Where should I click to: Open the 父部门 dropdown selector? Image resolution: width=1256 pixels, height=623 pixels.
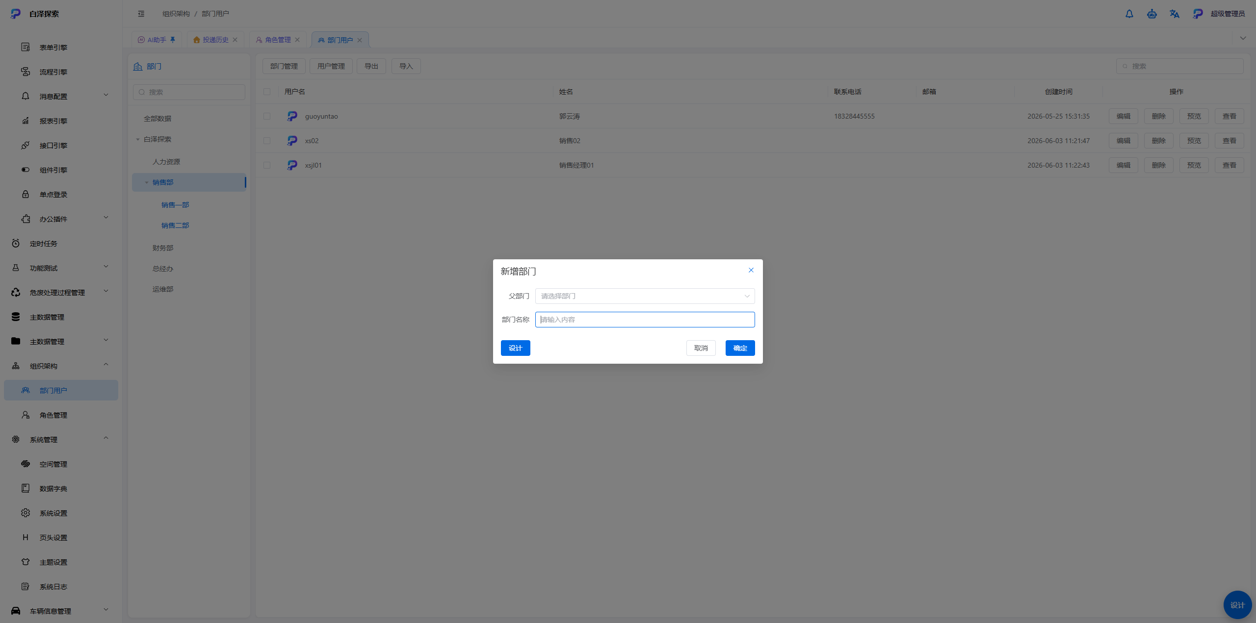tap(645, 296)
